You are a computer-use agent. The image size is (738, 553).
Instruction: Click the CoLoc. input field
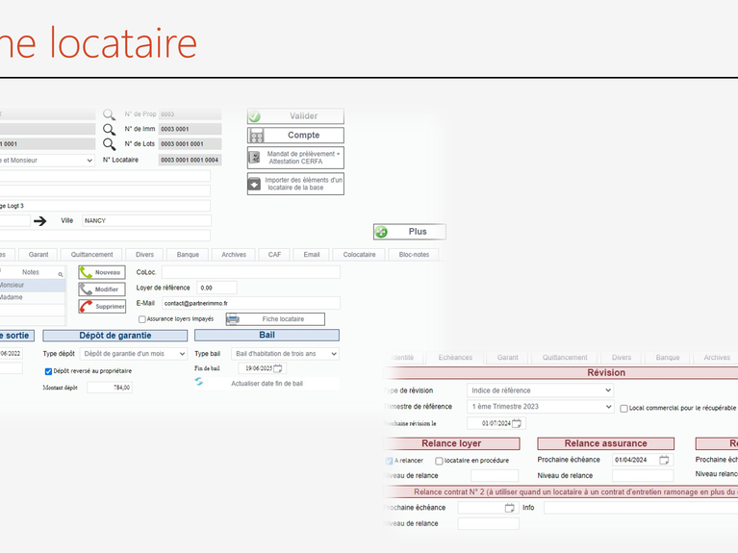(251, 272)
